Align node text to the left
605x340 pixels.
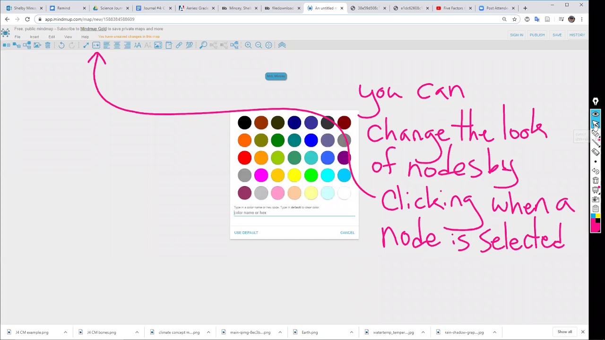point(106,45)
